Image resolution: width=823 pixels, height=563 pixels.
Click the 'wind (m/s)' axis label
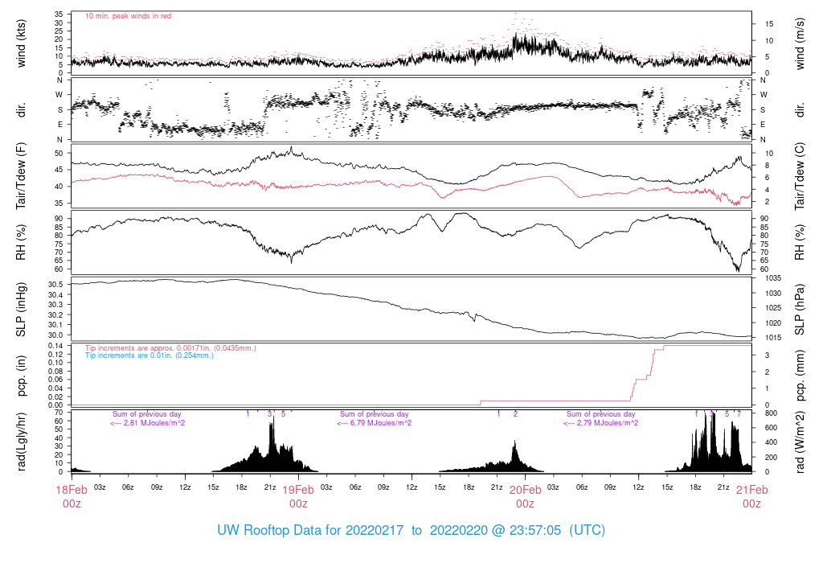[x=800, y=43]
